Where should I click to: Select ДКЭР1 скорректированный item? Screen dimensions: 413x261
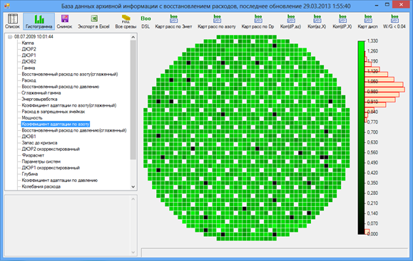pos(51,168)
